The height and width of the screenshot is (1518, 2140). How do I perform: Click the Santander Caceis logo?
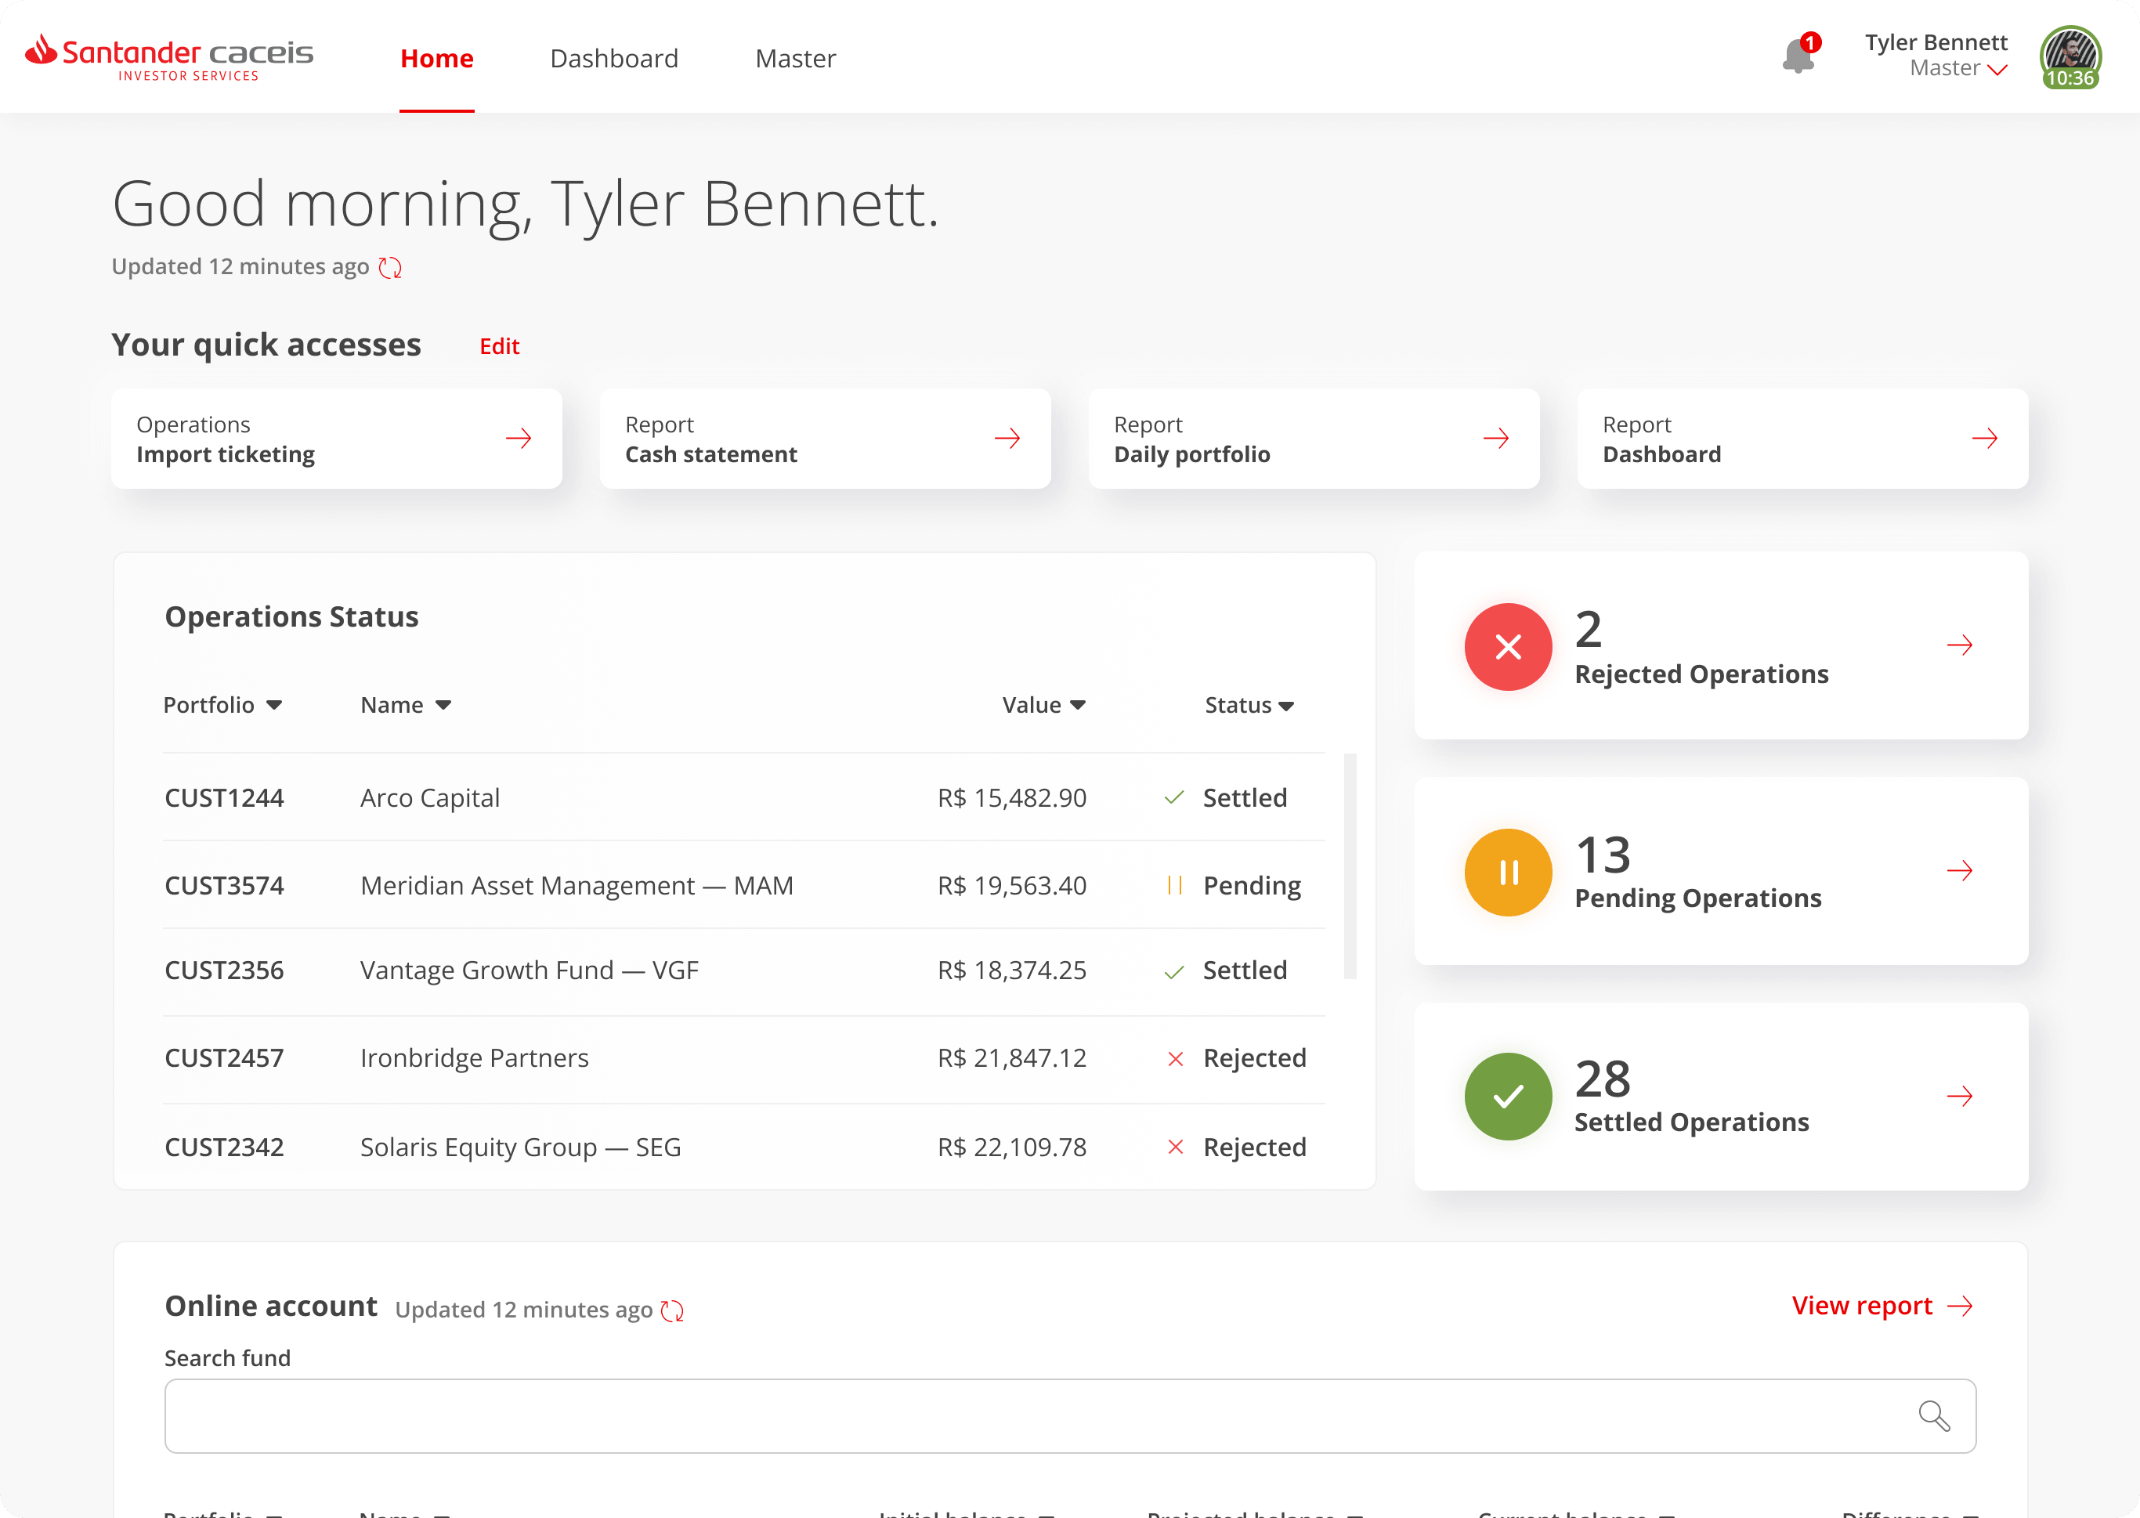point(169,58)
